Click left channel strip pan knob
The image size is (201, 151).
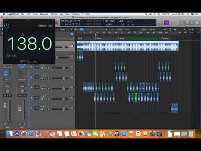[x=8, y=91]
